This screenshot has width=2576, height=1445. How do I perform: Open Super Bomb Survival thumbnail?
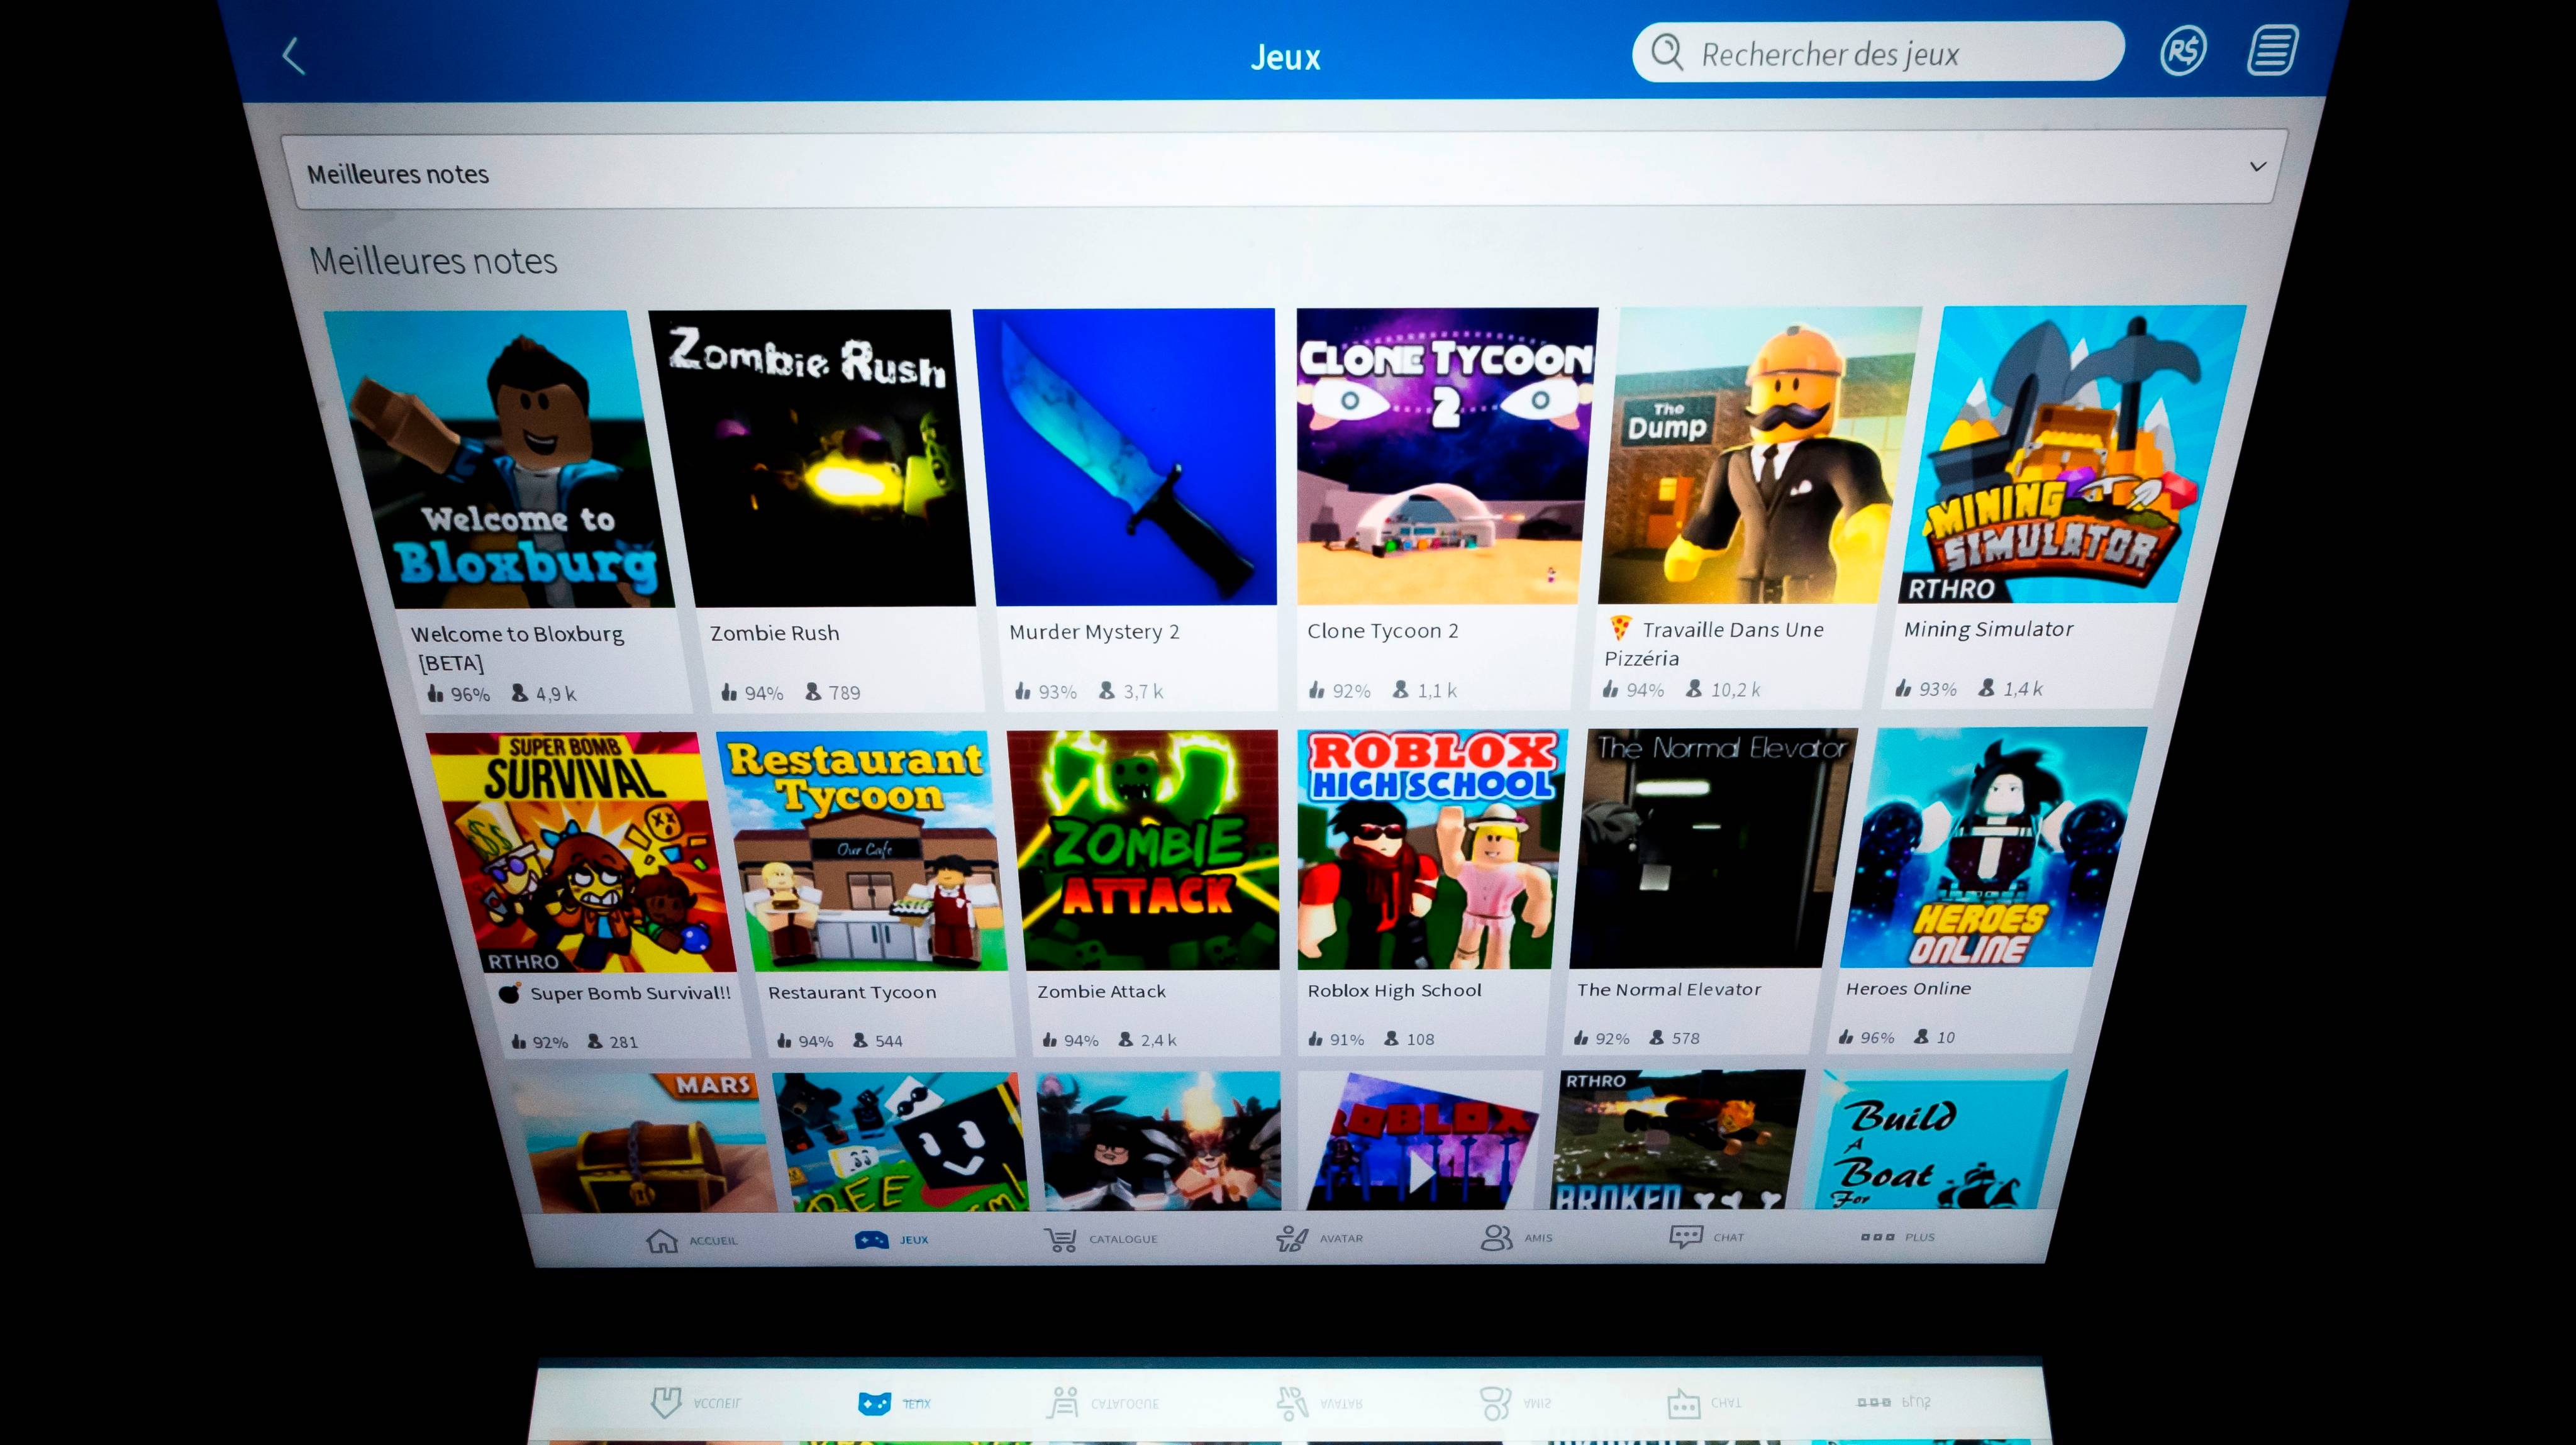tap(581, 852)
